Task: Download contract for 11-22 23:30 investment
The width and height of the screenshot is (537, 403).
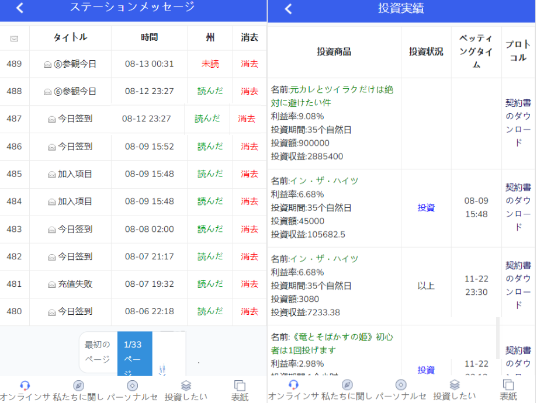Action: [x=518, y=285]
